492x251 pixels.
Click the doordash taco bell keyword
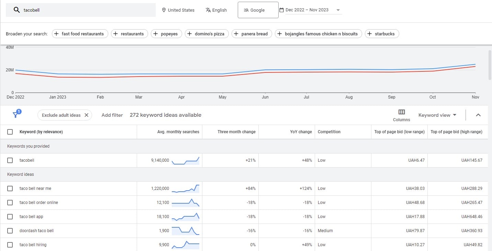click(36, 231)
